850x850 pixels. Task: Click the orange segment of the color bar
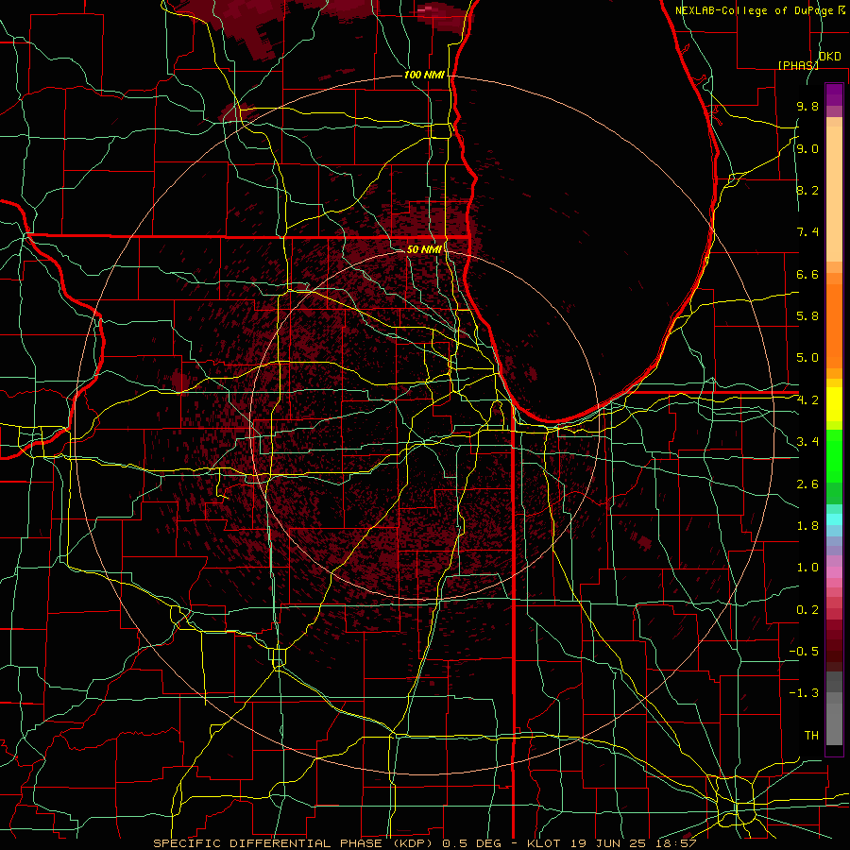(x=834, y=320)
